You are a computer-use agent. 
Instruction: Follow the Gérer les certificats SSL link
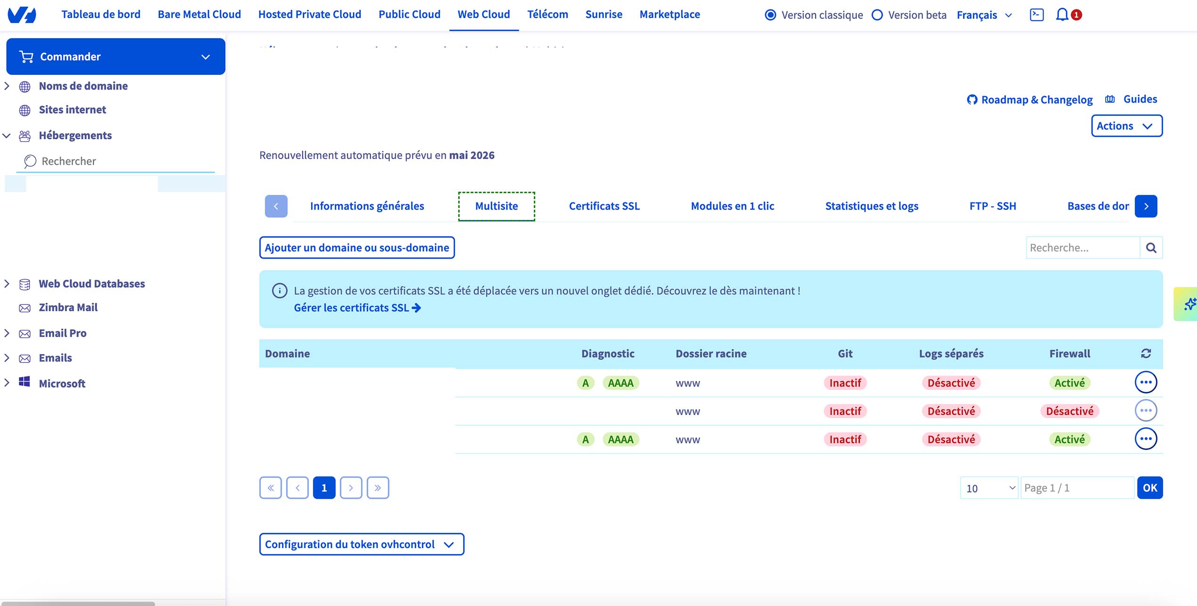point(356,307)
